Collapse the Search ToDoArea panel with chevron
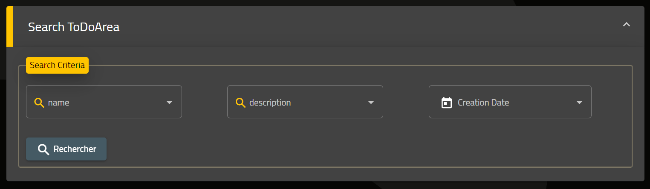 coord(626,25)
